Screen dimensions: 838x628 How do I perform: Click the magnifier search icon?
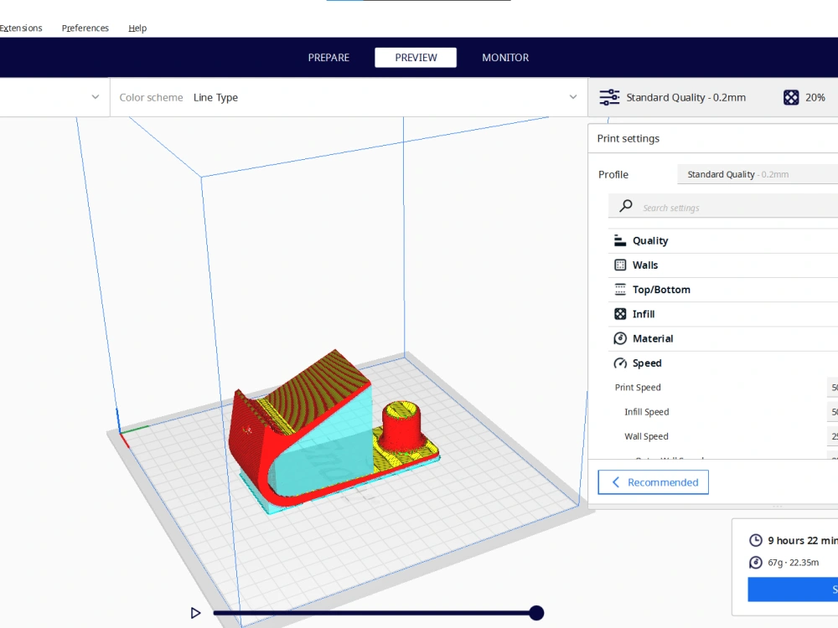click(626, 206)
